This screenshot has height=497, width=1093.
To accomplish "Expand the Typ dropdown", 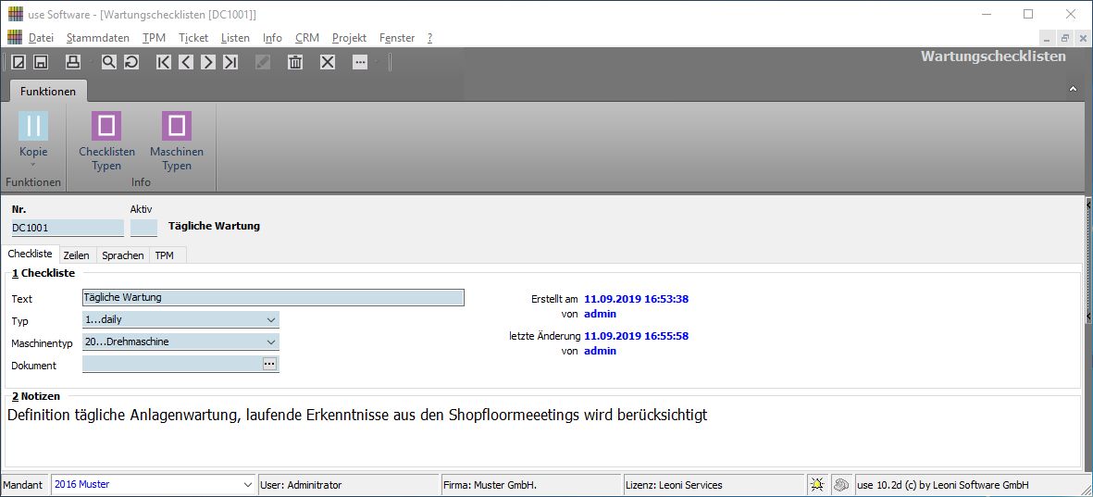I will [271, 319].
